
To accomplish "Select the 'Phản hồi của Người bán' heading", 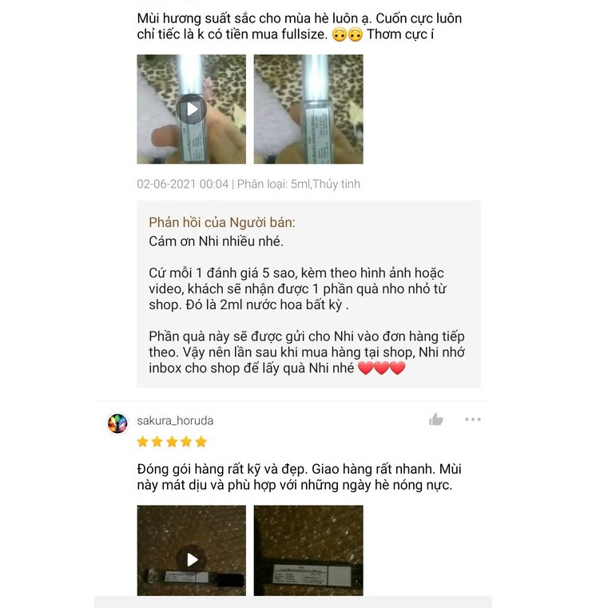I will click(222, 223).
